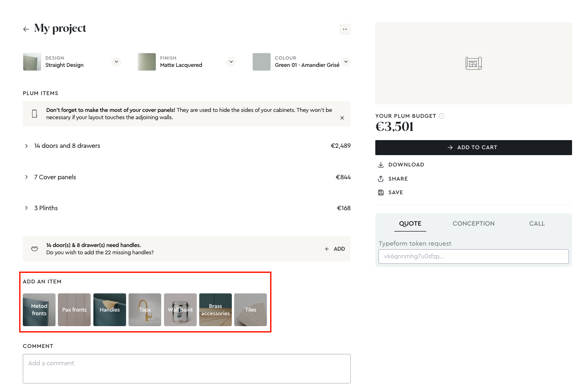
Task: Click the back arrow beside My project
Action: 26,29
